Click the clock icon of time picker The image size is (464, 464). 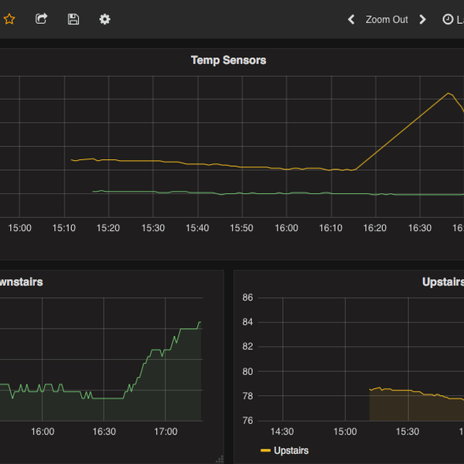click(x=448, y=19)
